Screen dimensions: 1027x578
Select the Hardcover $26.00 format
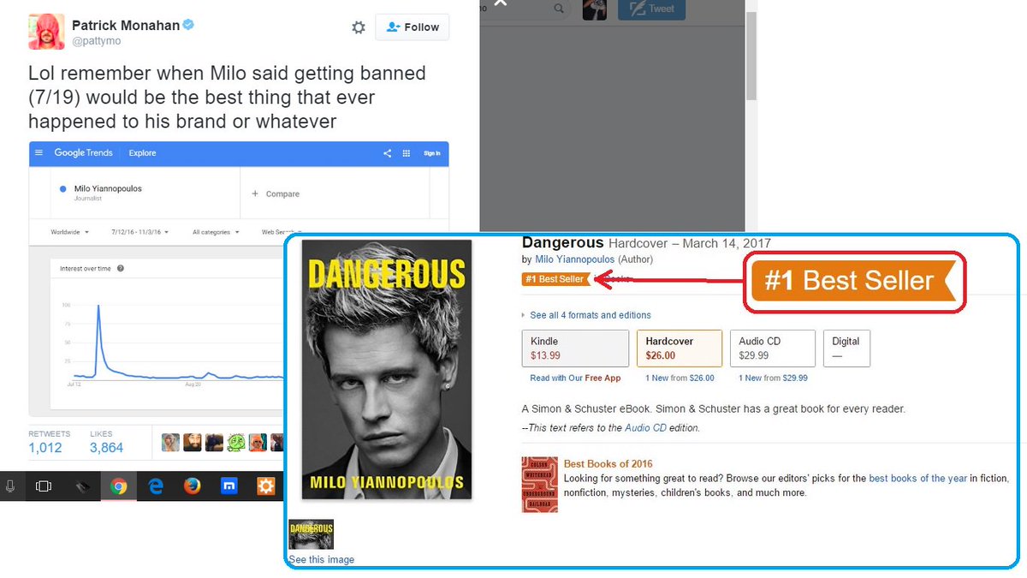pos(679,348)
